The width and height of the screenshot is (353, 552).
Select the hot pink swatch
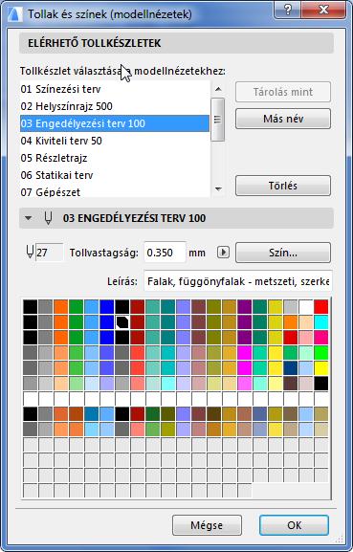pos(321,338)
